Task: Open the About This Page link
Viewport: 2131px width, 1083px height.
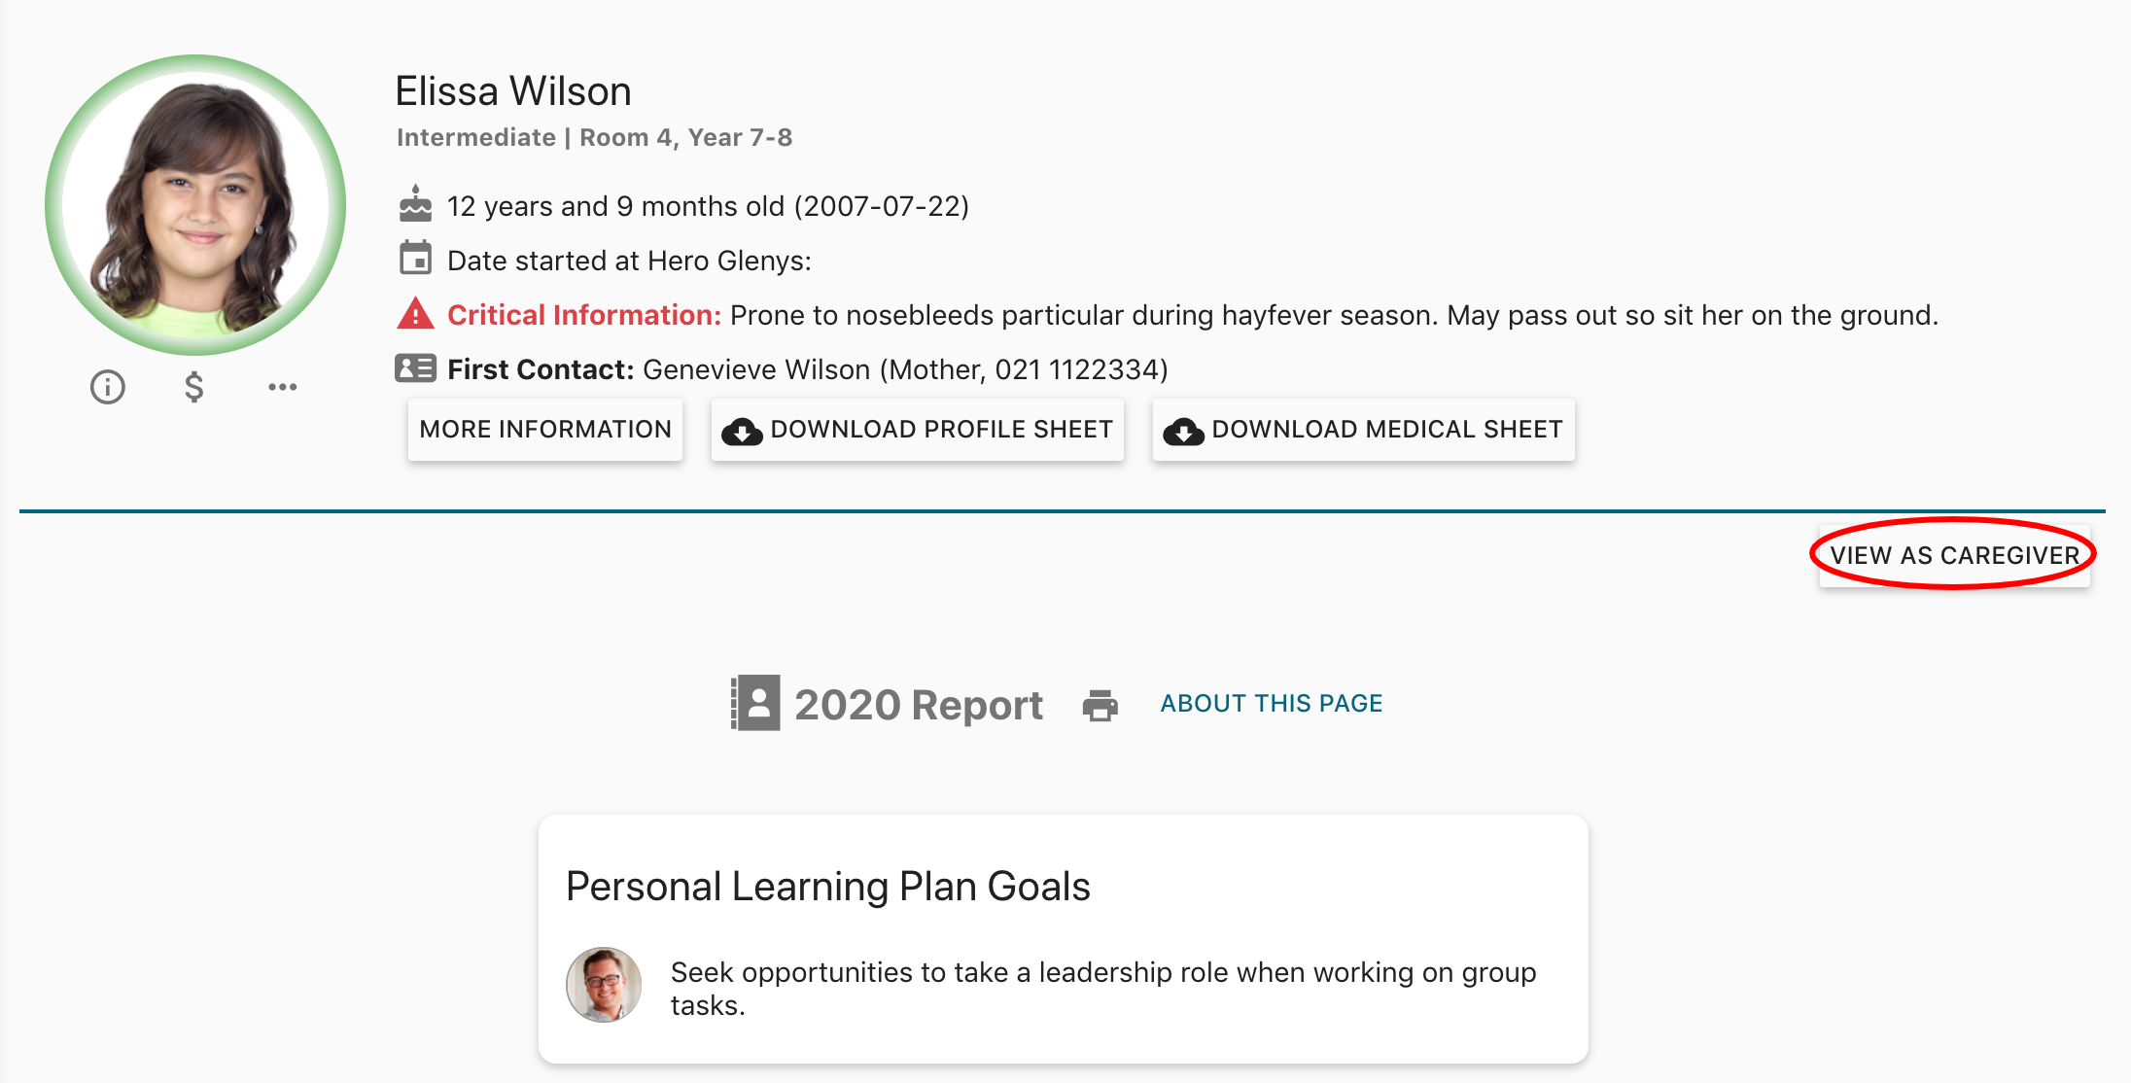Action: [x=1271, y=703]
